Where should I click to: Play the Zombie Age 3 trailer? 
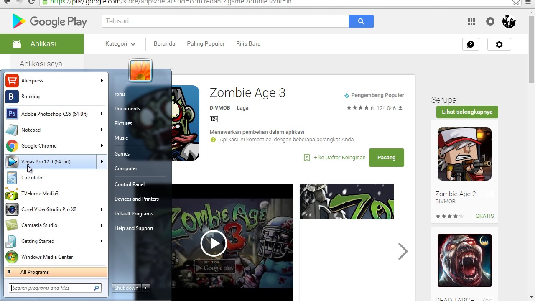click(214, 243)
